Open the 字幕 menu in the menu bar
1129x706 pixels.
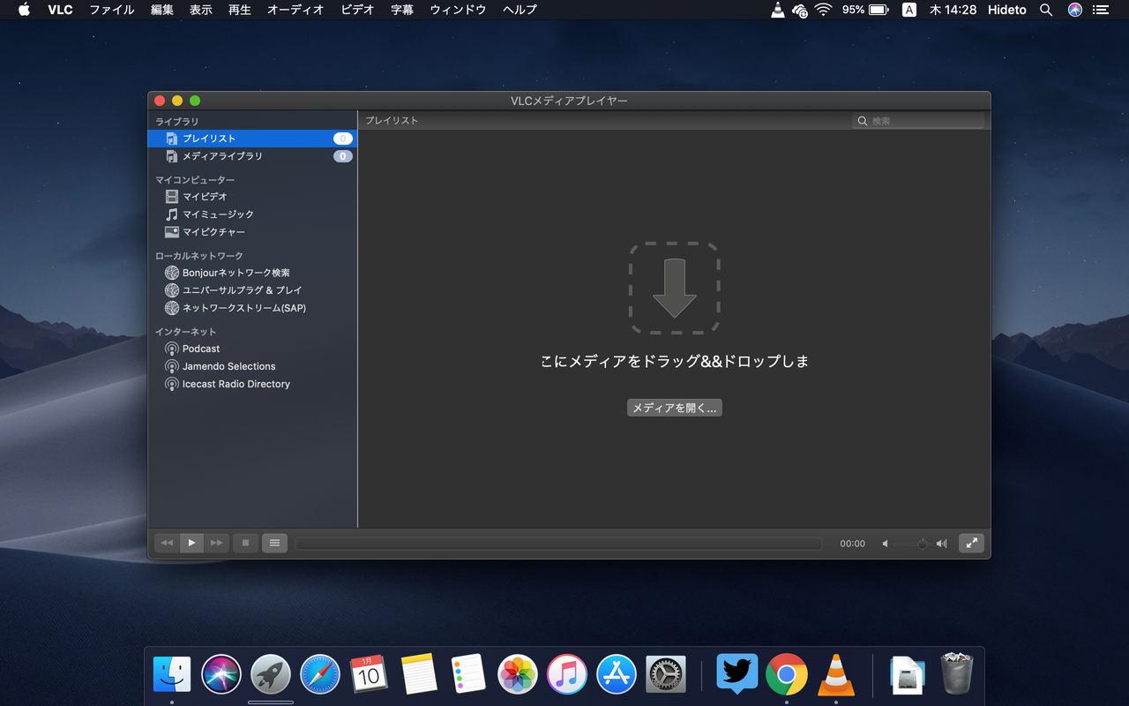coord(401,10)
